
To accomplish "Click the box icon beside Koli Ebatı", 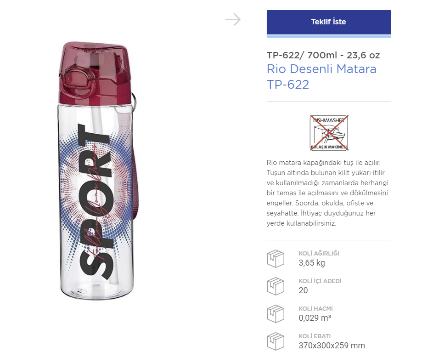I will tap(276, 341).
